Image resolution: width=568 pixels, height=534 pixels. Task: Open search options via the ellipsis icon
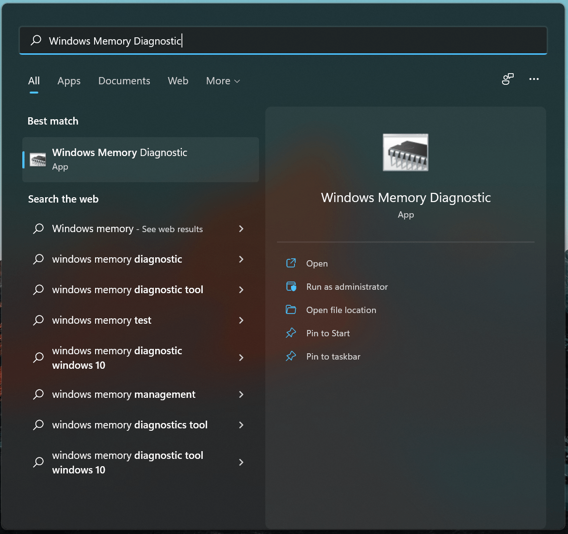pyautogui.click(x=534, y=79)
